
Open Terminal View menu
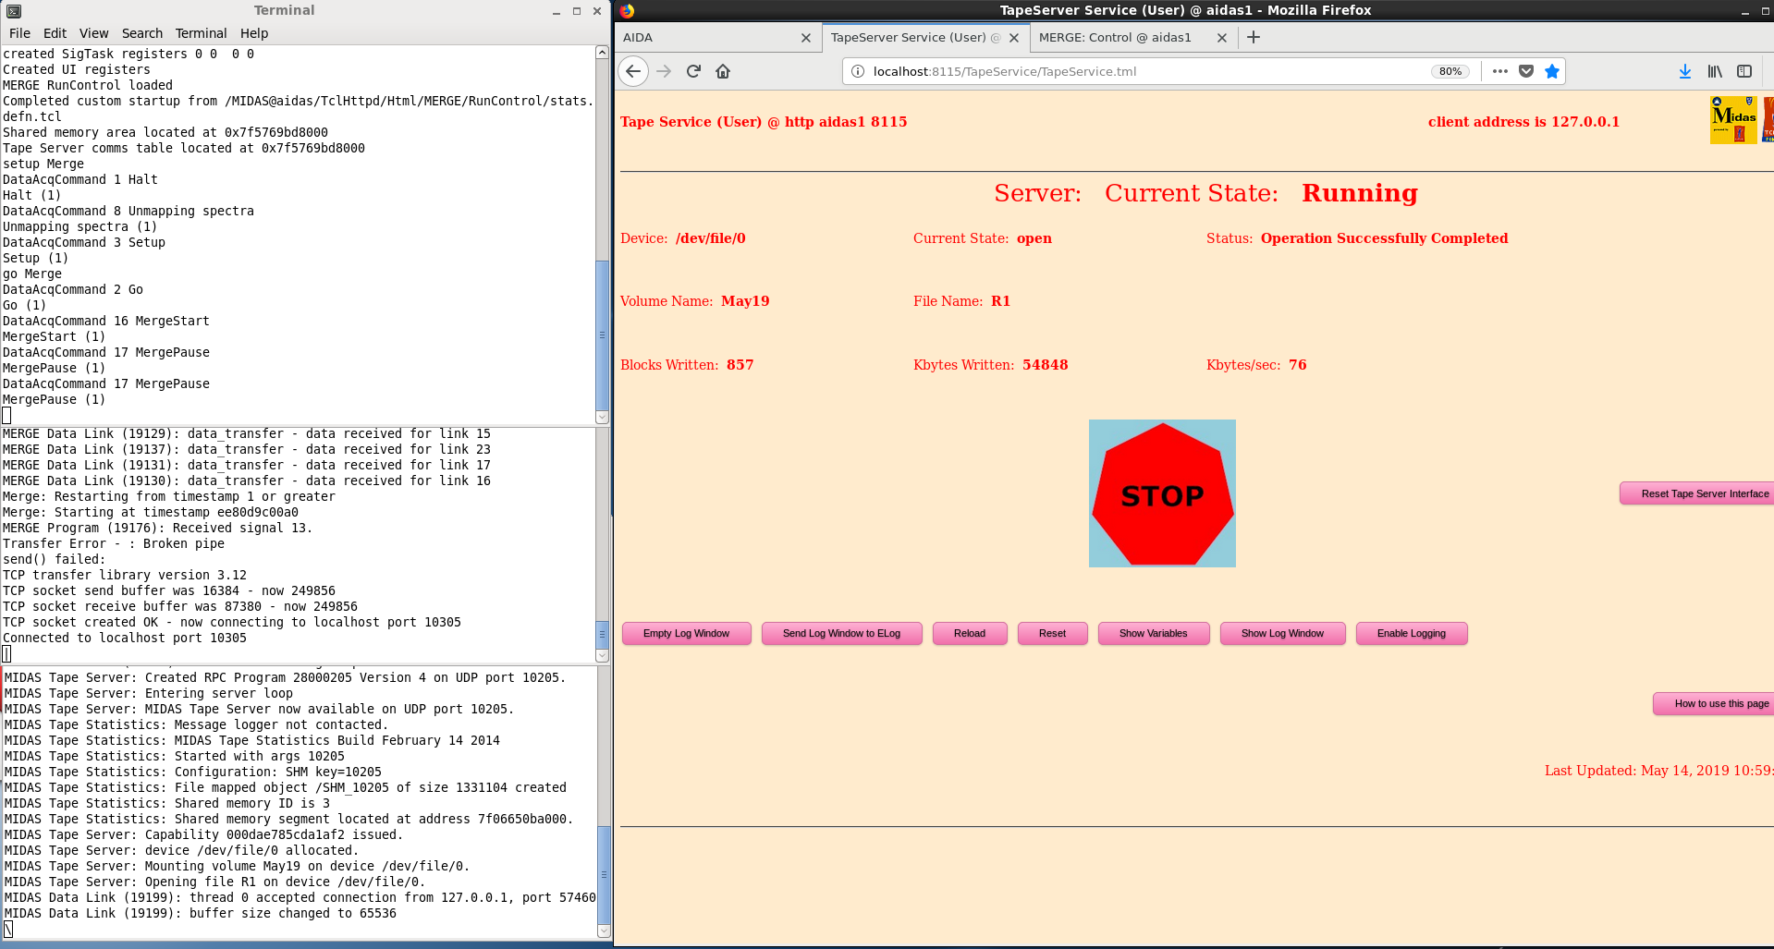pyautogui.click(x=93, y=33)
